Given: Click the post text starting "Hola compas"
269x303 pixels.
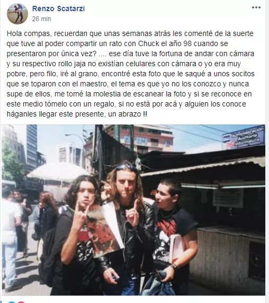Looking at the screenshot, I should tap(131, 74).
